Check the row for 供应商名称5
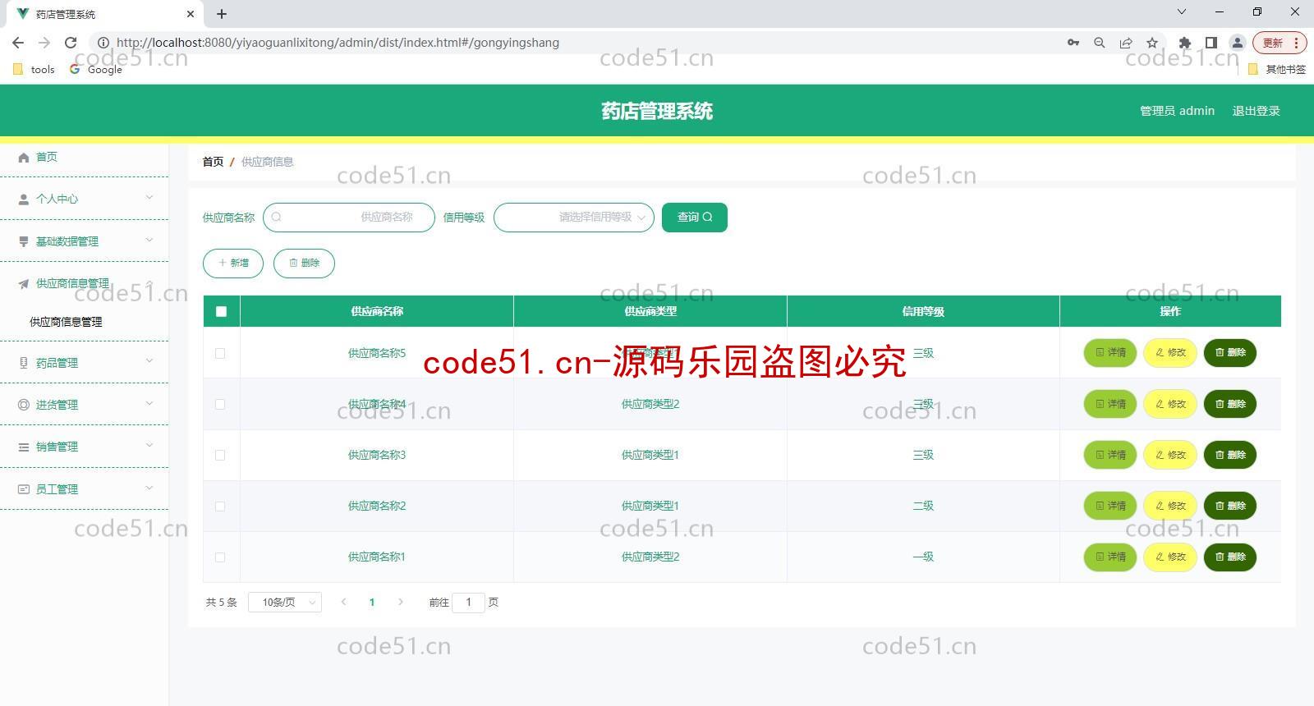 [220, 353]
